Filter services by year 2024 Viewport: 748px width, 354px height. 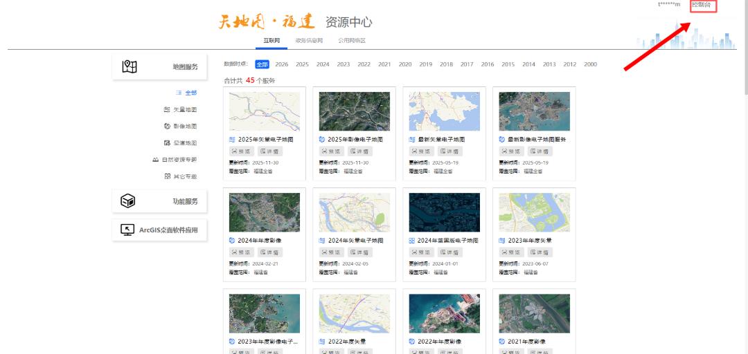[323, 64]
